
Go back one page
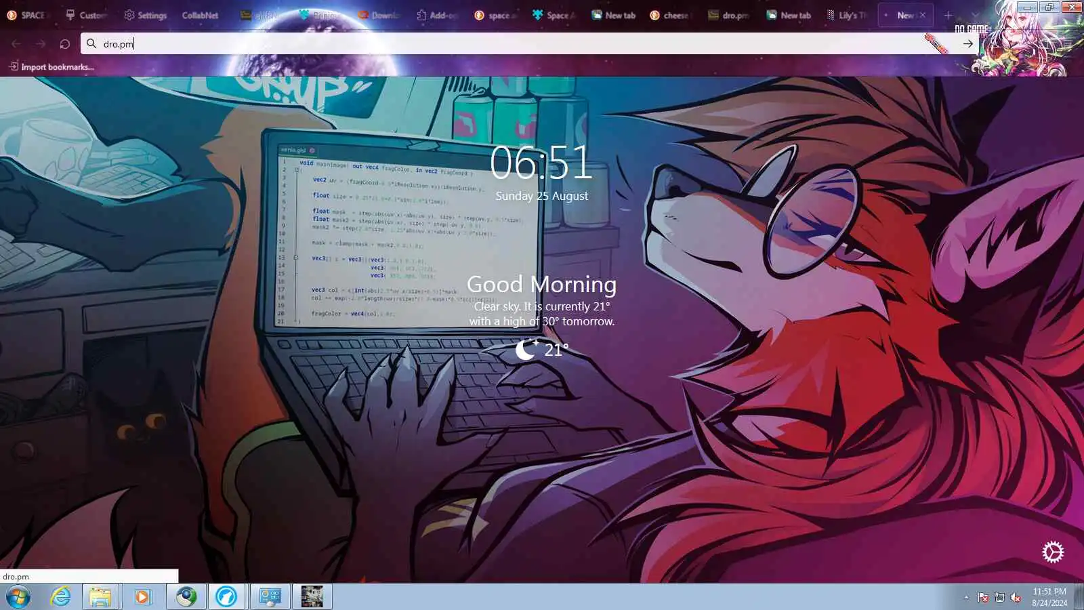[x=16, y=43]
